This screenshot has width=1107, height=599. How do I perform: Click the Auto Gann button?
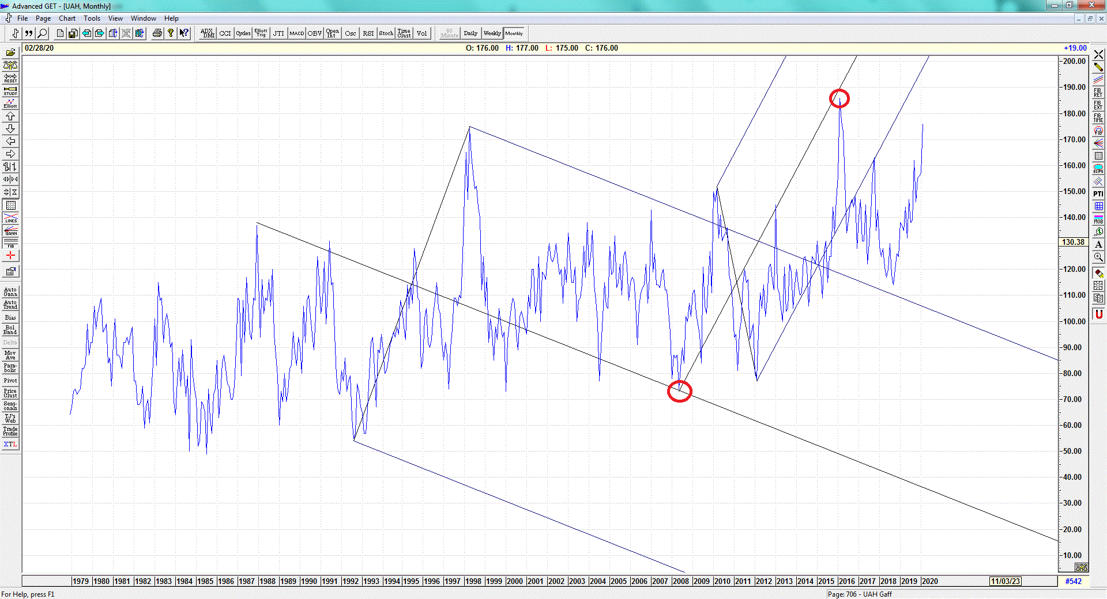[x=10, y=292]
